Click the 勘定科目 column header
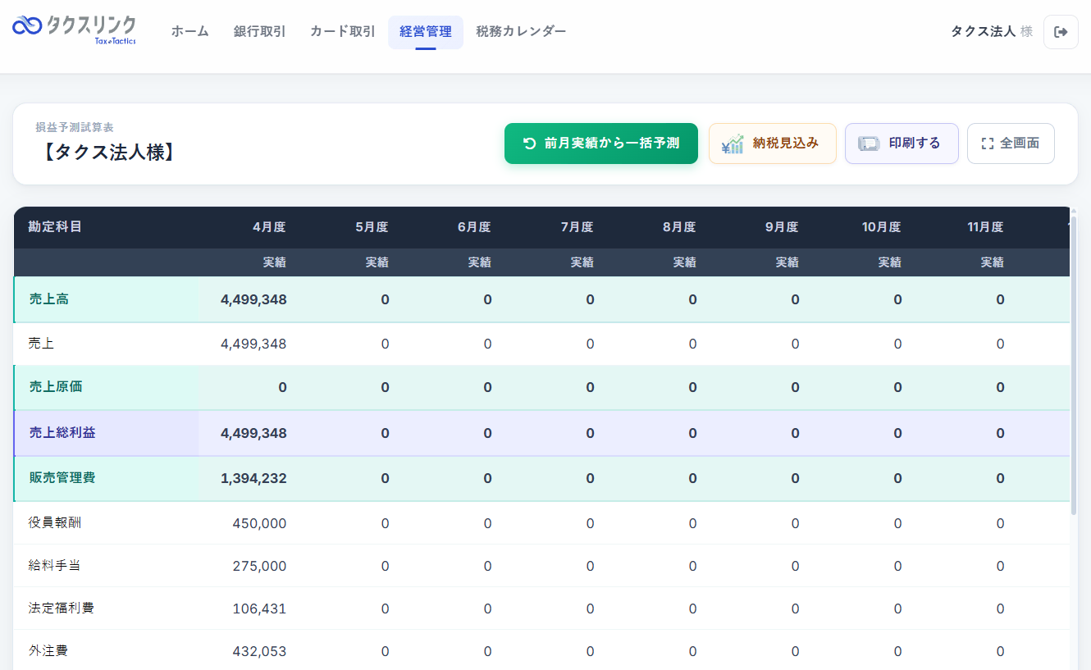This screenshot has height=670, width=1091. [x=55, y=227]
